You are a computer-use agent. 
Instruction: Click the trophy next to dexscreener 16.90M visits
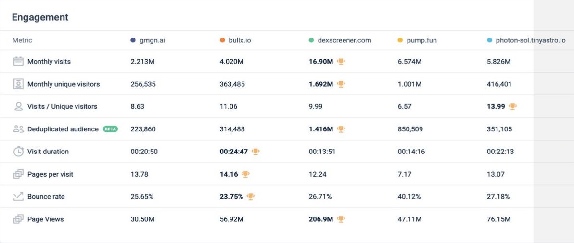point(341,62)
